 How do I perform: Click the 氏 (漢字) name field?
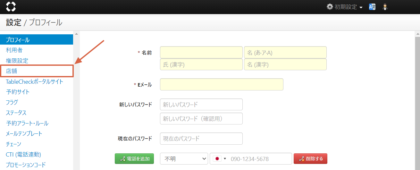(x=201, y=64)
